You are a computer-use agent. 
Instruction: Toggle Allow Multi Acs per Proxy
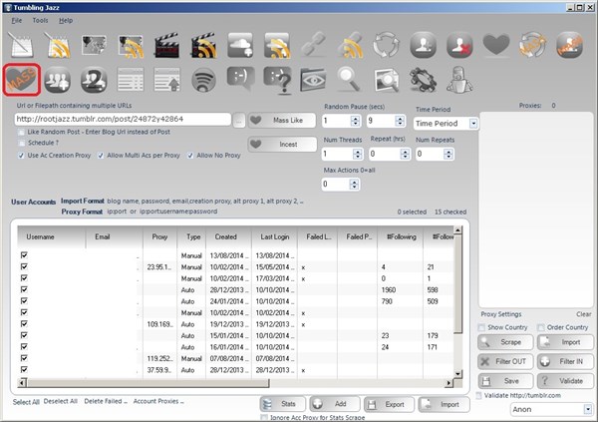coord(101,156)
